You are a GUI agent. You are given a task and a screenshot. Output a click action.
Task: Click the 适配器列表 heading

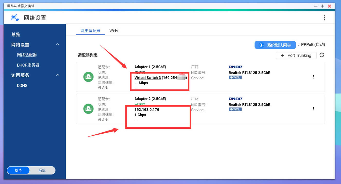(88, 55)
